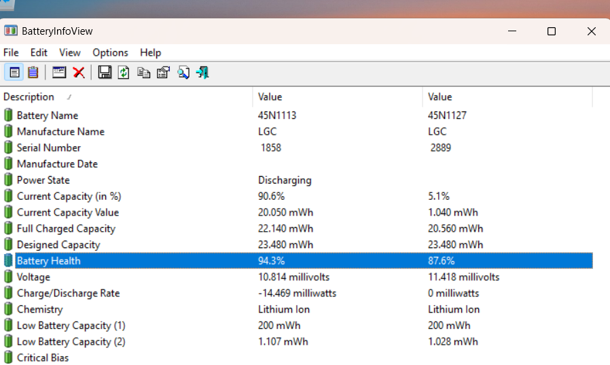The width and height of the screenshot is (610, 365).
Task: Save selected items with floppy disk icon
Action: 105,72
